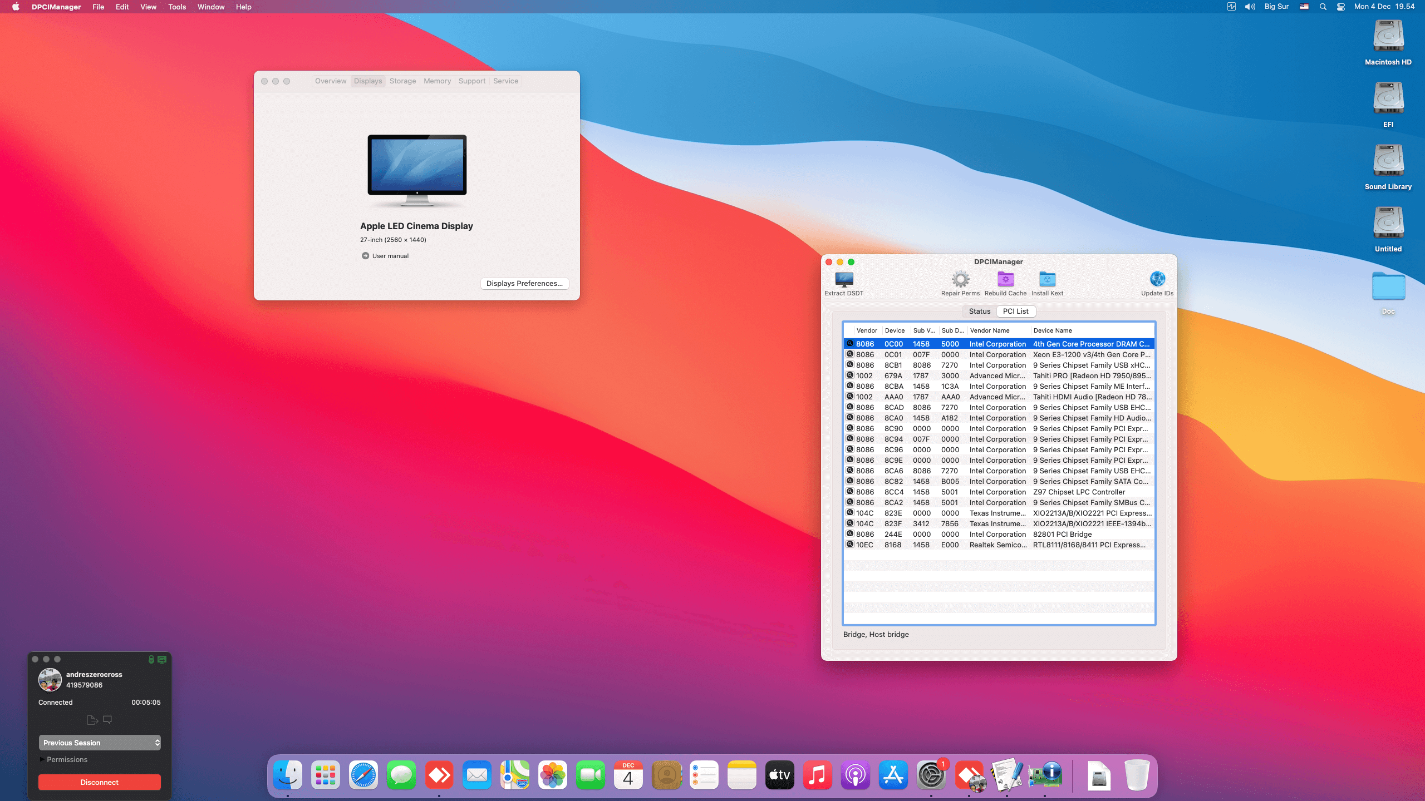Click the andreszerocross avatar picture
Image resolution: width=1425 pixels, height=801 pixels.
50,680
